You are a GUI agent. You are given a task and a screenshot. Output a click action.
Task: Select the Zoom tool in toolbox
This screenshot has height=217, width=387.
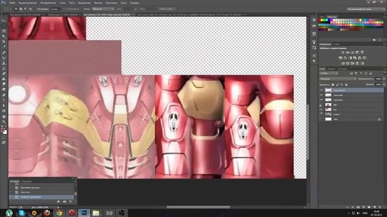point(4,122)
